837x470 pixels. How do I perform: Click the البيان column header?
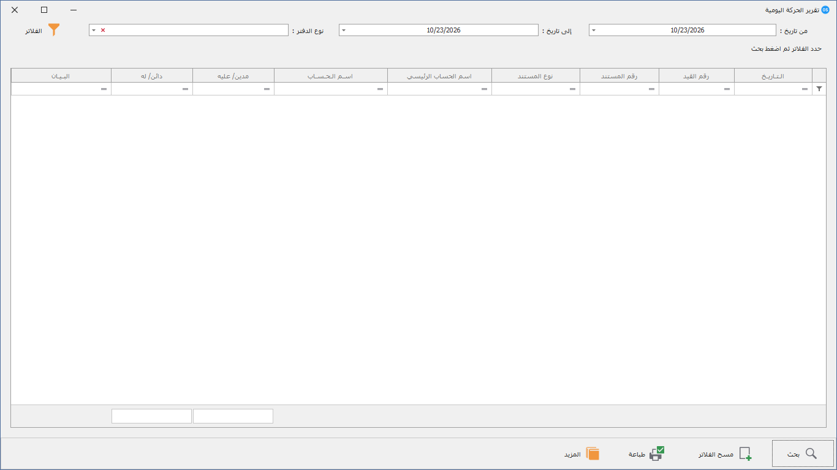[x=61, y=75]
